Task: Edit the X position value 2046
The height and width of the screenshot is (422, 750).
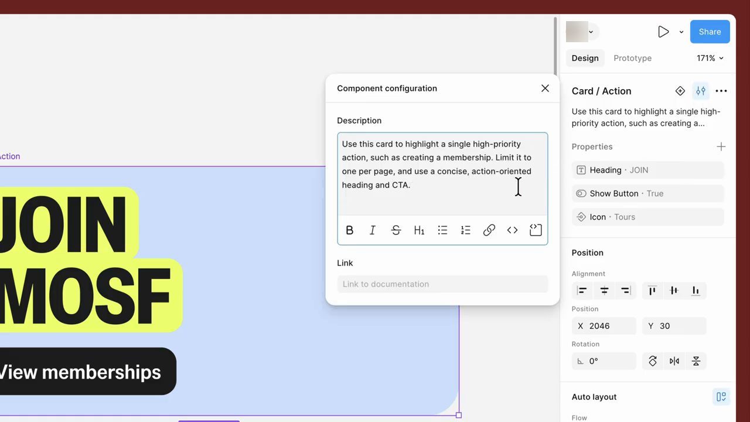Action: 604,326
